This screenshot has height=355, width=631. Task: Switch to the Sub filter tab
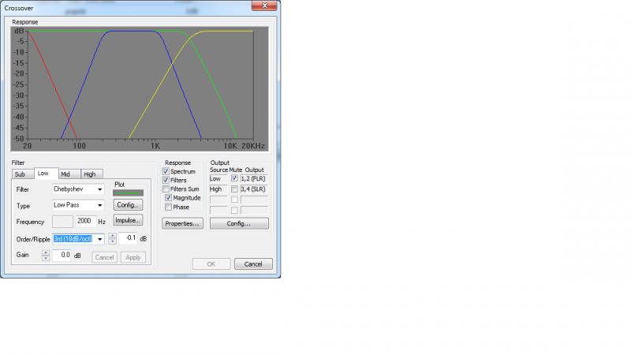[23, 174]
